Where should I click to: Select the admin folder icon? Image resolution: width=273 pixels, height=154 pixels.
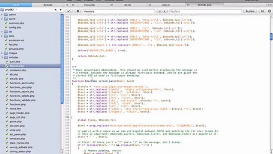click(x=6, y=15)
